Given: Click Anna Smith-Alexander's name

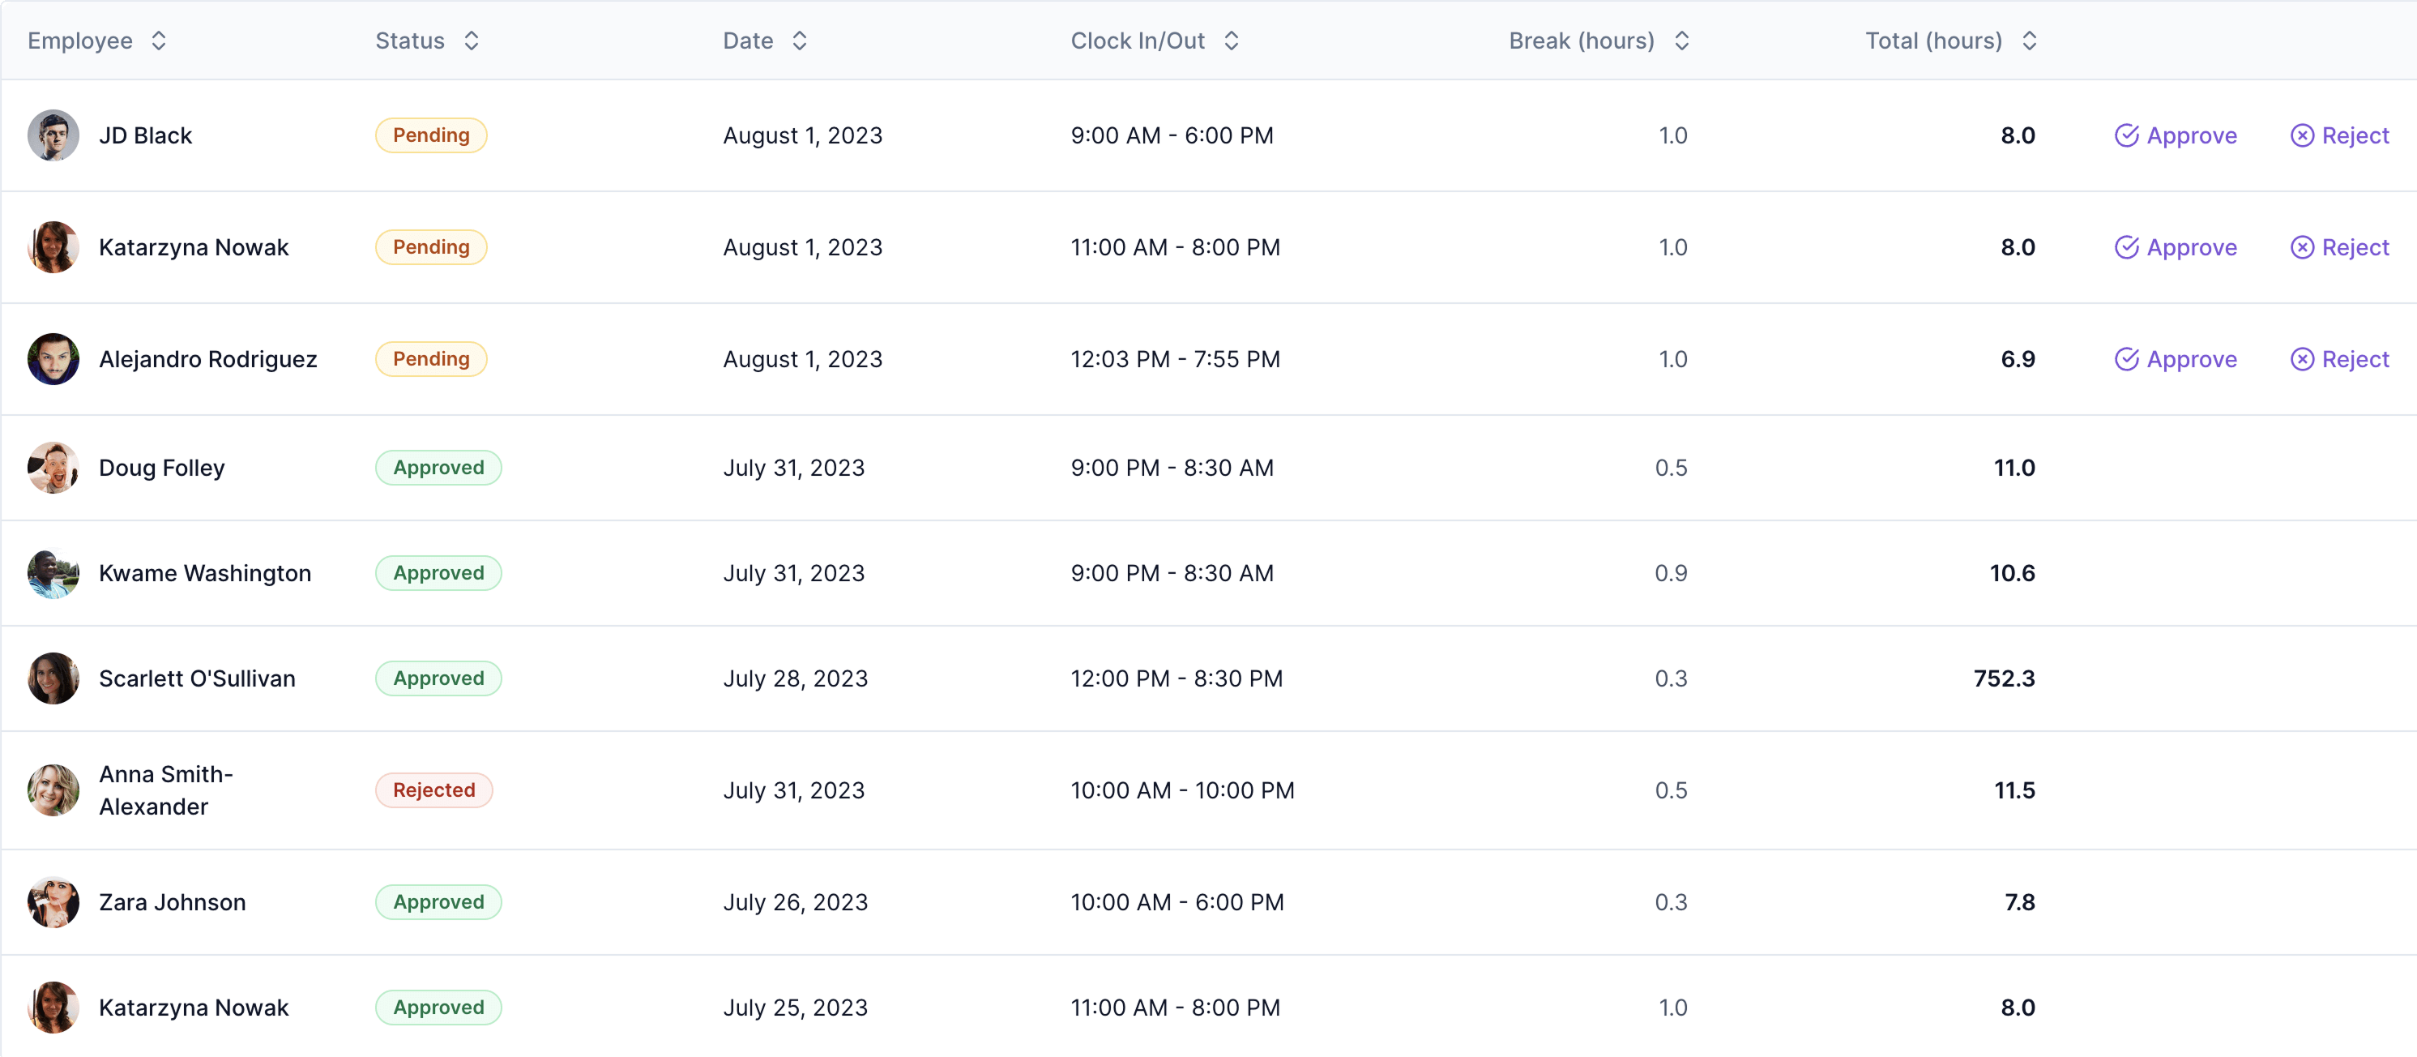Looking at the screenshot, I should coord(166,790).
